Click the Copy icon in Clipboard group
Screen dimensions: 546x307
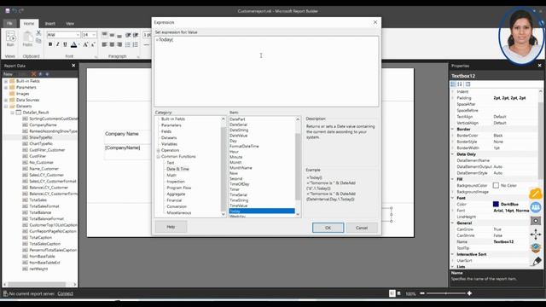tap(38, 41)
